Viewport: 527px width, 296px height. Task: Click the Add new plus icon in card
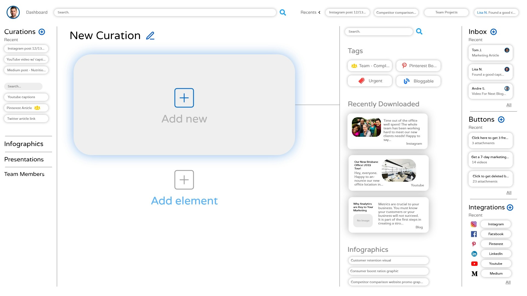tap(184, 98)
